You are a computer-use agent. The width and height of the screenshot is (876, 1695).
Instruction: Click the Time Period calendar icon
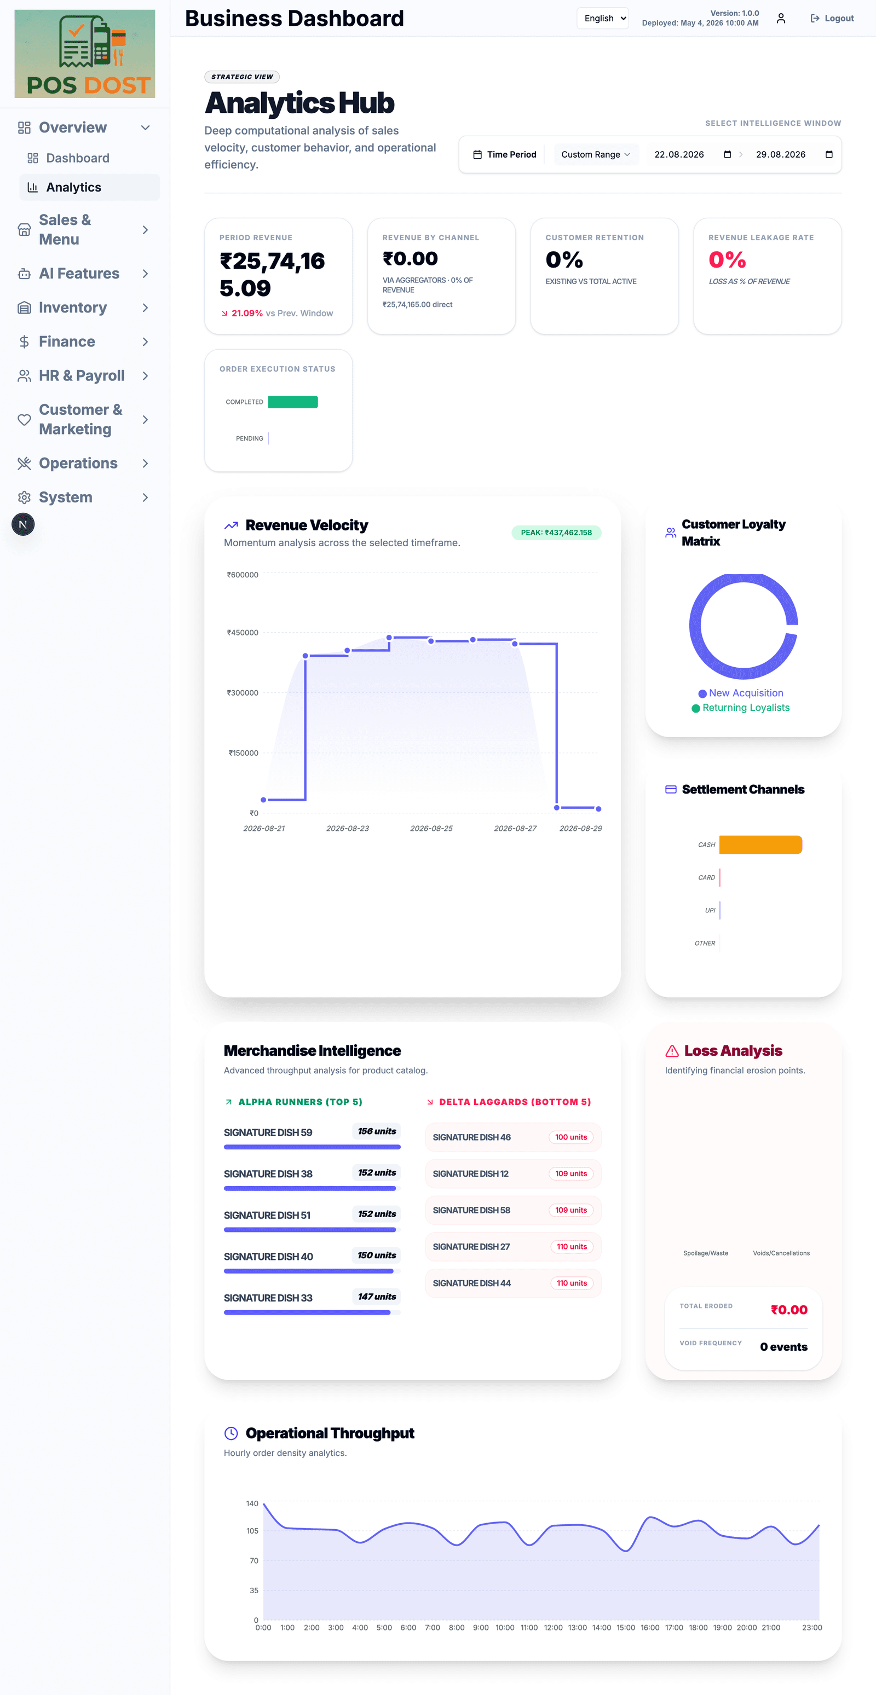(x=477, y=155)
